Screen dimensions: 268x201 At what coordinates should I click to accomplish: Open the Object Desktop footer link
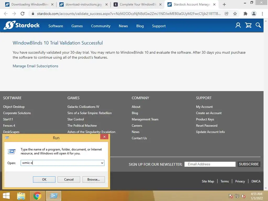[x=14, y=107]
